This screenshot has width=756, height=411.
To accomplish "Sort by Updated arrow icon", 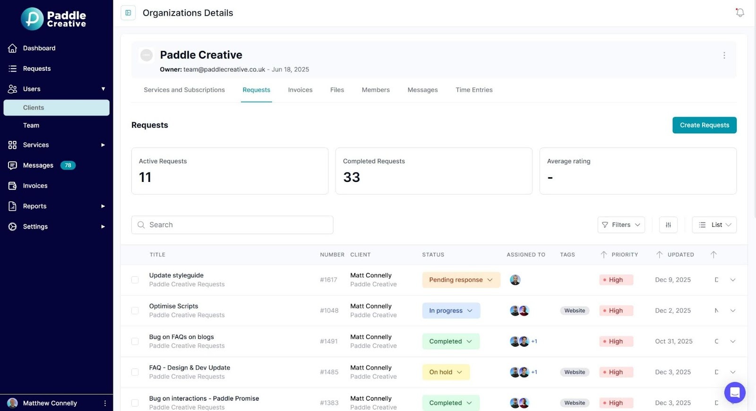I will click(x=659, y=255).
